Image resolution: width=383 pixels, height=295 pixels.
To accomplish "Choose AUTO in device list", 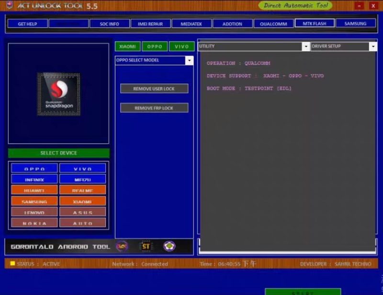I will pyautogui.click(x=82, y=222).
